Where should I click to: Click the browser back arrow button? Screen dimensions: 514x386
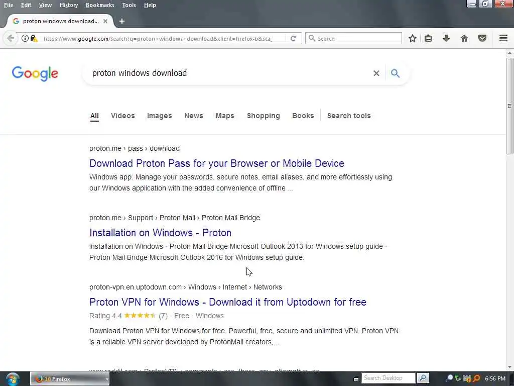(11, 38)
